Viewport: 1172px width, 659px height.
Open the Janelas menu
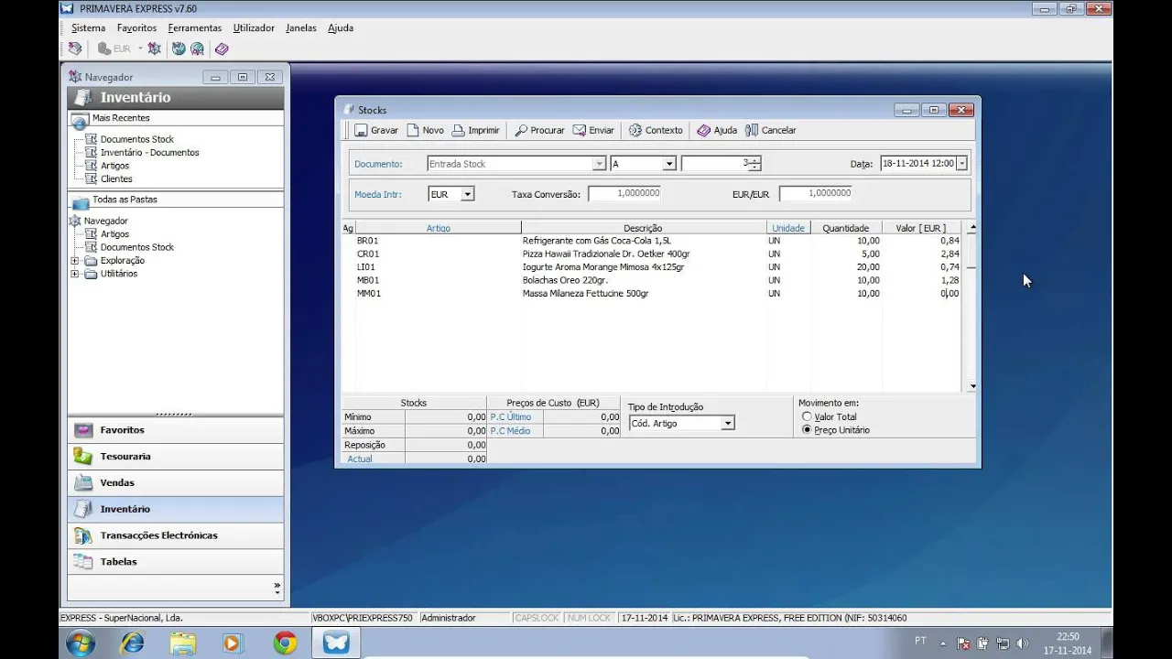click(301, 28)
